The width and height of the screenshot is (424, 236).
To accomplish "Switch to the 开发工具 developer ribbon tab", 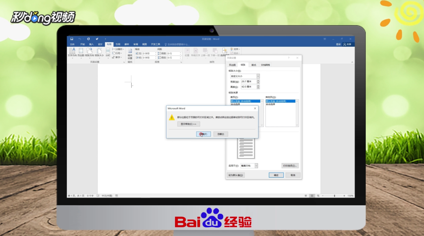I will tap(155, 44).
